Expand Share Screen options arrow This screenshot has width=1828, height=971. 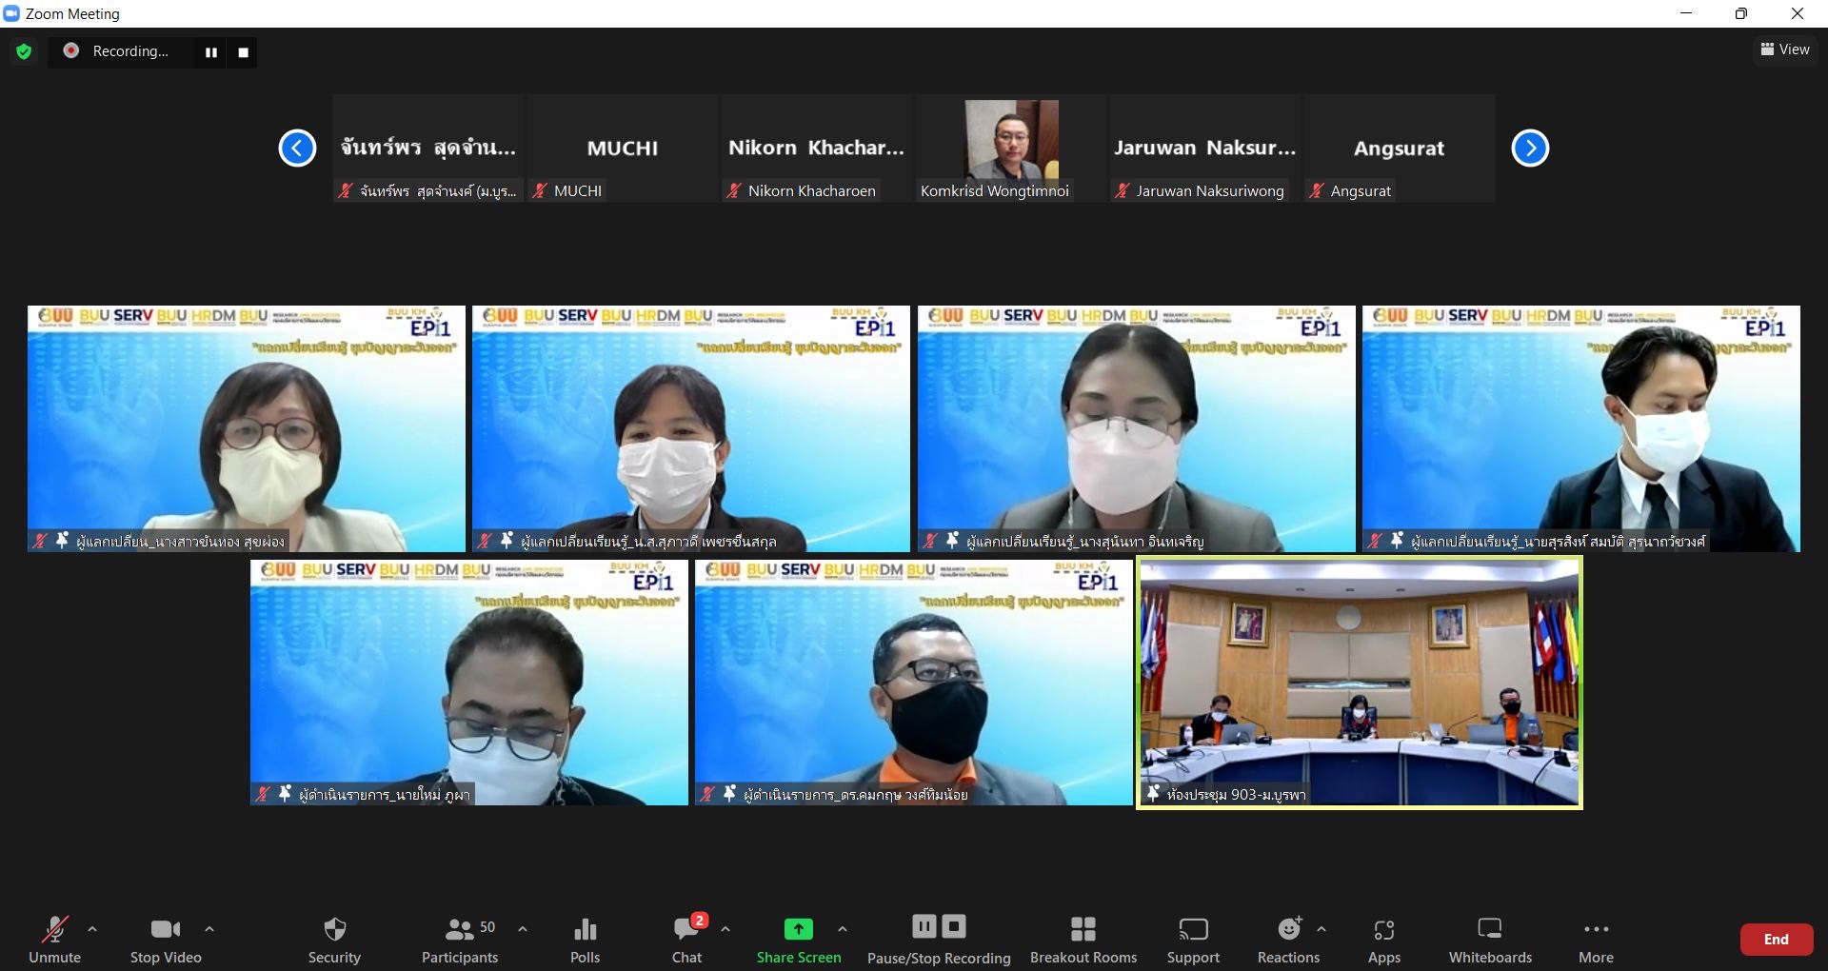click(842, 928)
